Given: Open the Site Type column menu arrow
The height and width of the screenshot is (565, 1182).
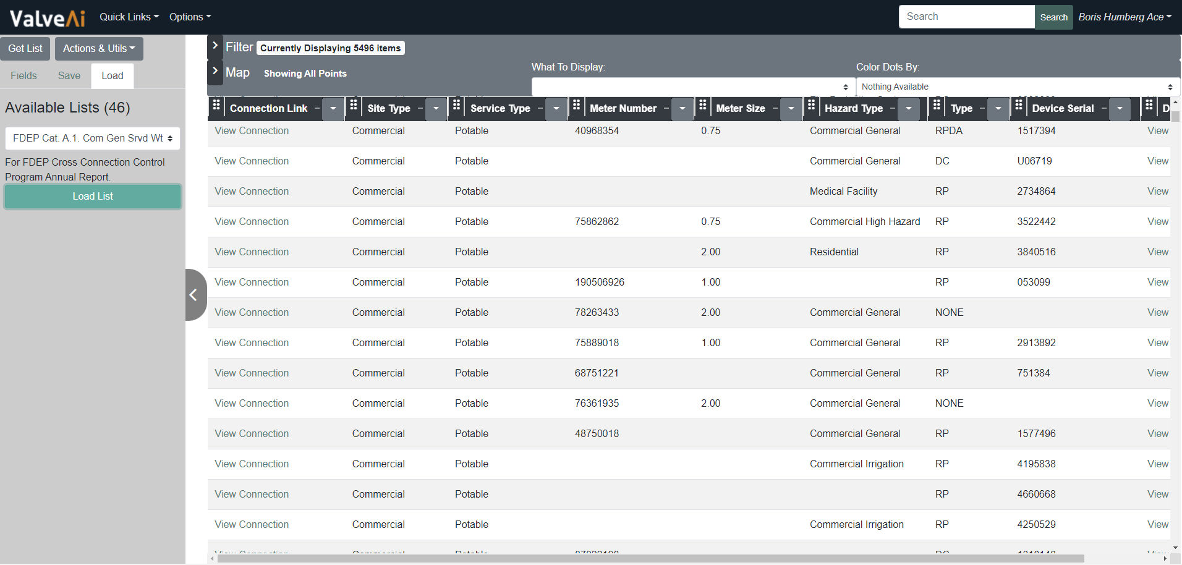Looking at the screenshot, I should click(436, 109).
